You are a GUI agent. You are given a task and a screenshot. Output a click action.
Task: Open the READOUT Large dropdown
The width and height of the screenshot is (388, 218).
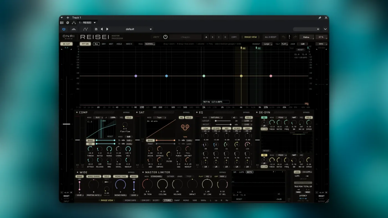(267, 44)
